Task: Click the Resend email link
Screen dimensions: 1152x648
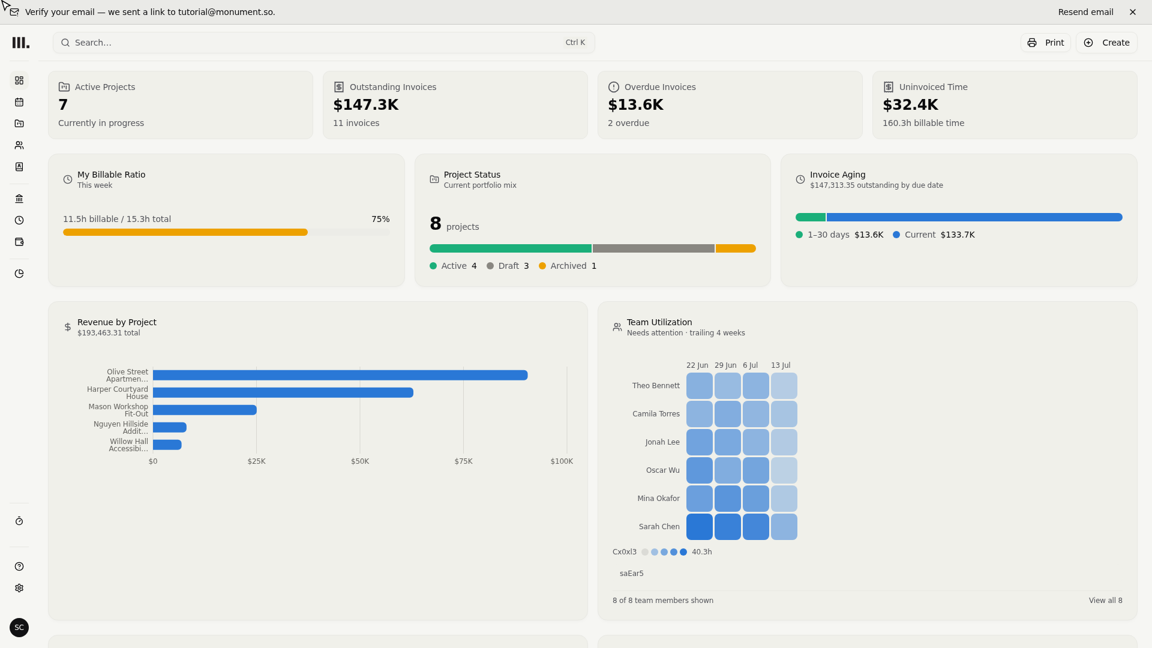Action: pos(1085,12)
